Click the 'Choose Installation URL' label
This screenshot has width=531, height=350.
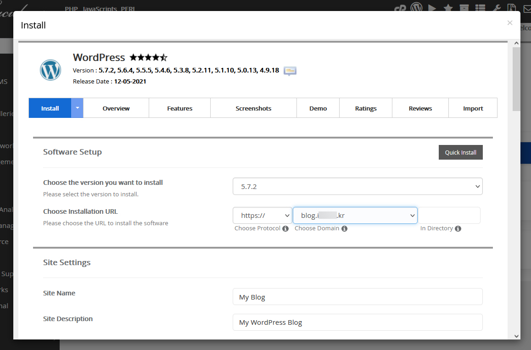80,211
